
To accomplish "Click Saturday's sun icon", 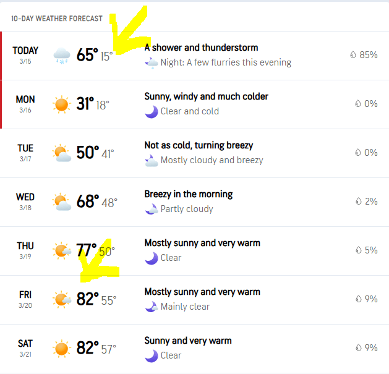I will tap(62, 349).
